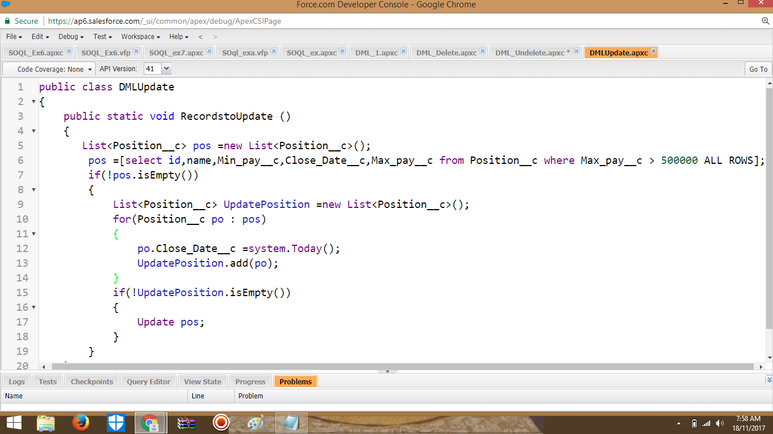Fold the for loop block at line 11
The height and width of the screenshot is (434, 773).
point(33,234)
